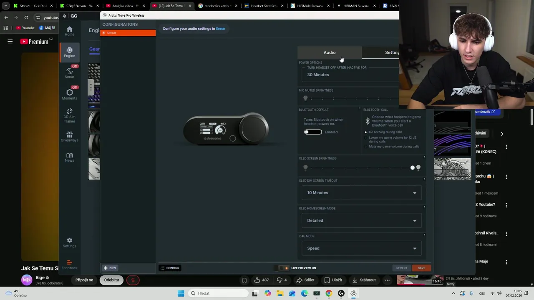The image size is (534, 300).
Task: Open the YouTube more actions ellipsis
Action: [387, 280]
